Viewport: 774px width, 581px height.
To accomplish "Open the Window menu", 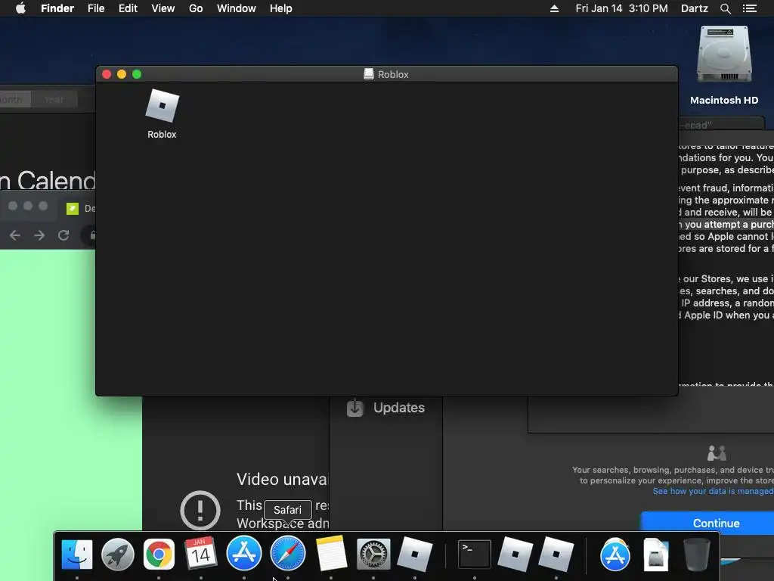I will click(237, 8).
